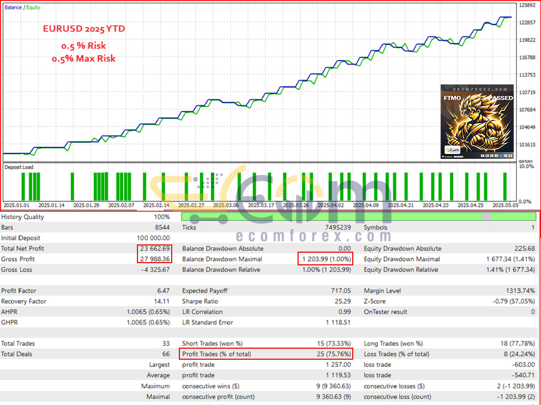Viewport: 541px width, 405px height.
Task: Select the Expected Payoff value 717.05
Action: click(x=341, y=291)
